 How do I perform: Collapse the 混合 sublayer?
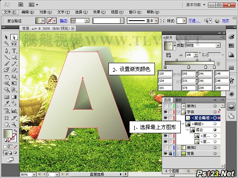[187, 130]
